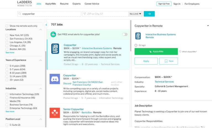Check Boston, MA location filter
The image size is (212, 132).
(7, 49)
